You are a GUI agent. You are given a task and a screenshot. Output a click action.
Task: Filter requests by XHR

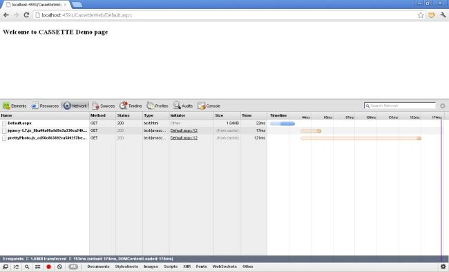[187, 266]
